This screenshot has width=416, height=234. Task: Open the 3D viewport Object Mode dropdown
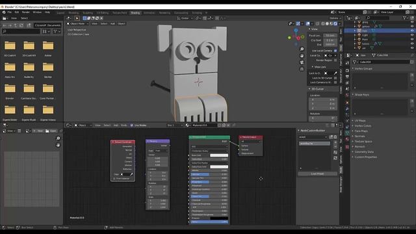pos(77,23)
